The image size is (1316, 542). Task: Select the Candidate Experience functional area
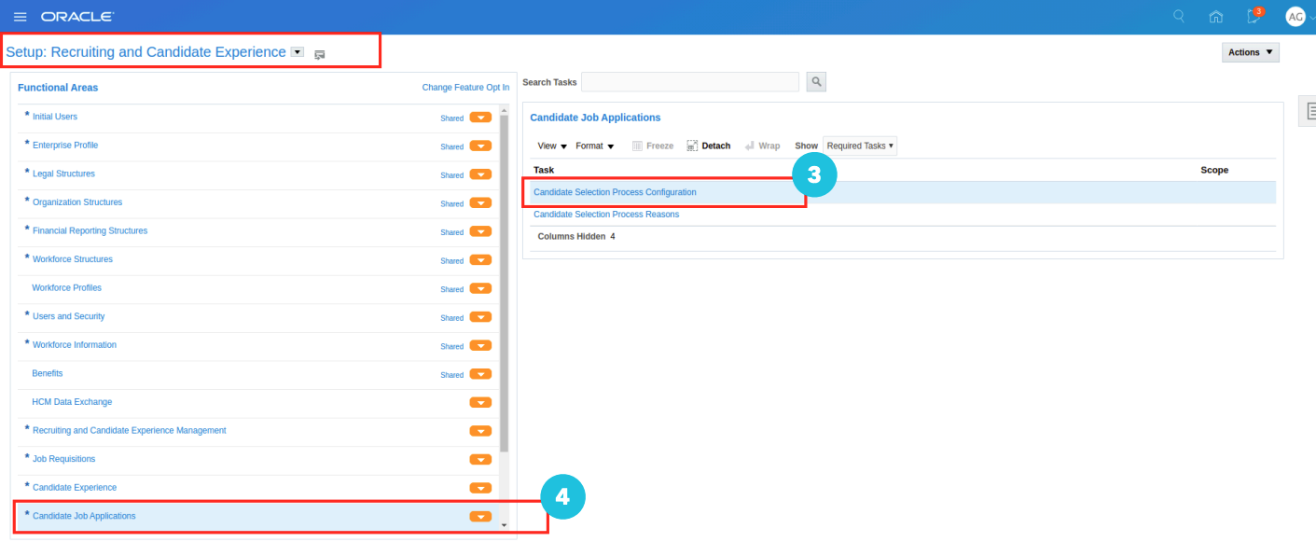[75, 488]
